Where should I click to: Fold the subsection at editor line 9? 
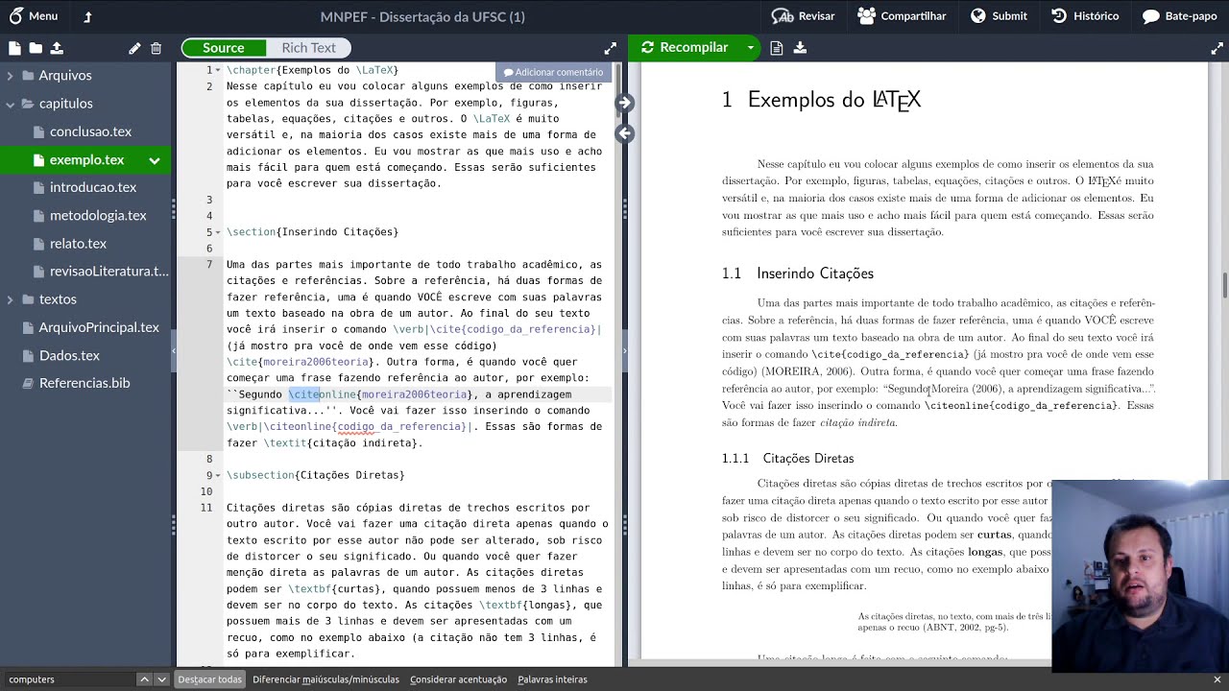[x=218, y=475]
